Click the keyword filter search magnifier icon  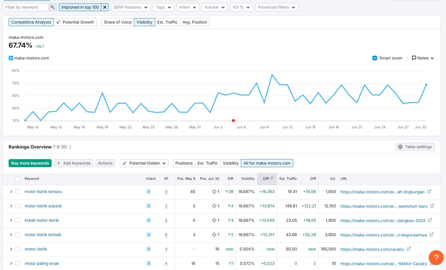point(52,7)
